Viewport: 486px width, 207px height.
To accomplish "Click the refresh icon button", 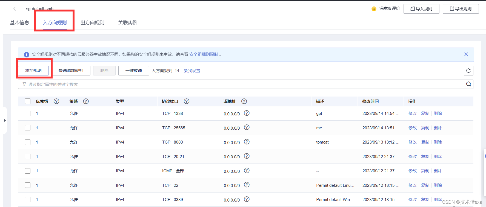I will tap(468, 71).
